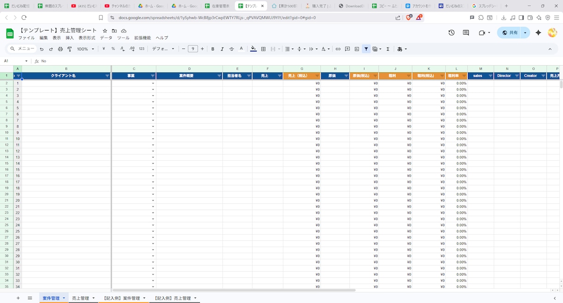Show all comments panel icon
563x303 pixels.
coord(466,33)
